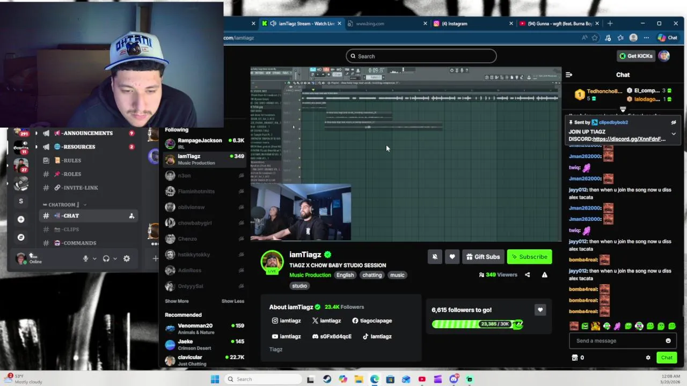The height and width of the screenshot is (386, 687).
Task: Open a new browser tab
Action: coord(610,24)
